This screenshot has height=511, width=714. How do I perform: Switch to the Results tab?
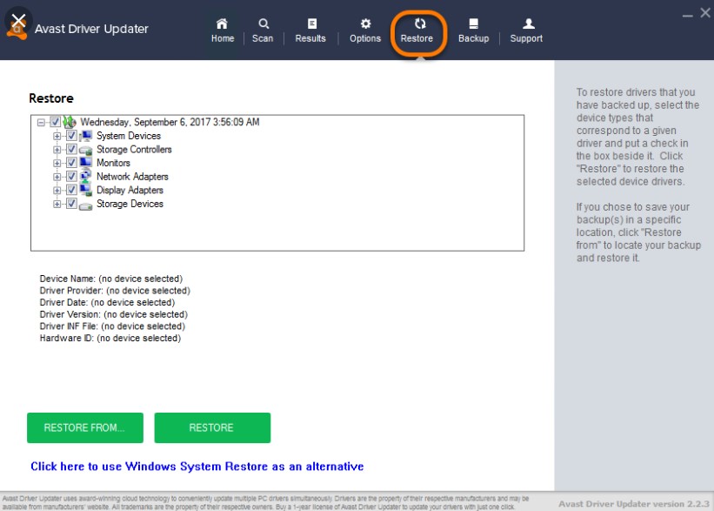click(x=310, y=30)
